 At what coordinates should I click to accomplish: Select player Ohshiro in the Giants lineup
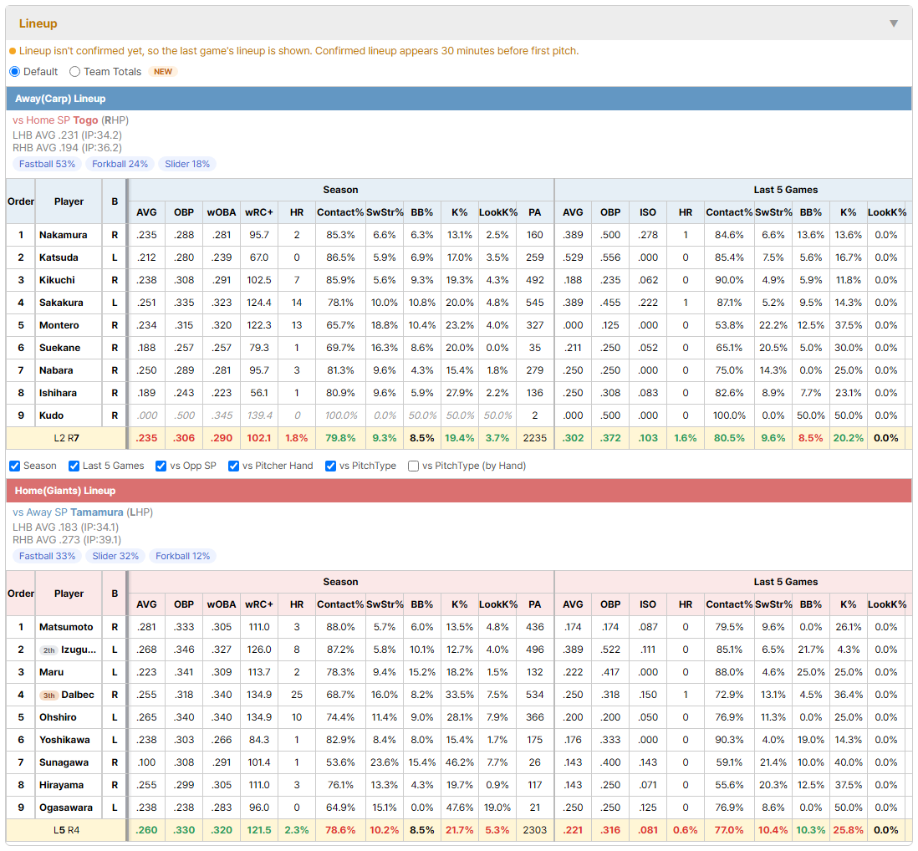tap(58, 717)
